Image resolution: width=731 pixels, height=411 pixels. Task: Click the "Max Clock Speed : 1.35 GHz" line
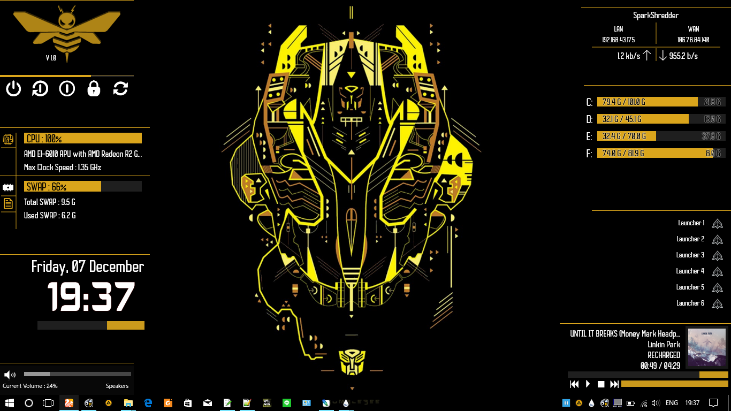pyautogui.click(x=63, y=168)
